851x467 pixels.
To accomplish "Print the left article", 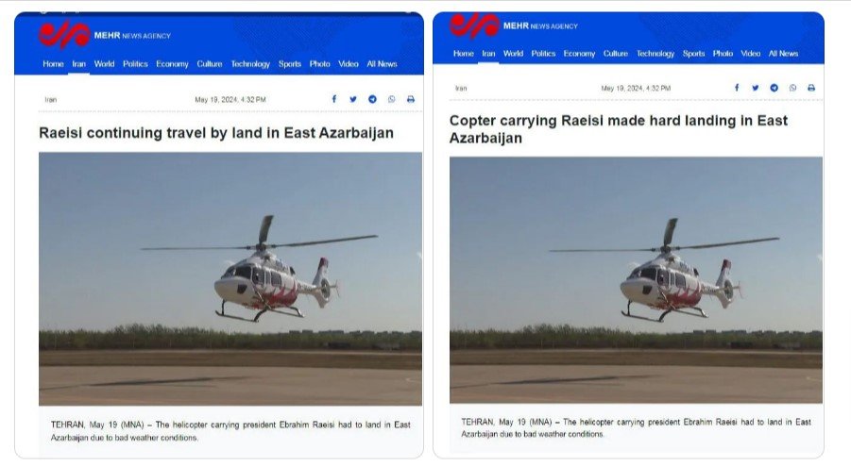I will (x=411, y=99).
